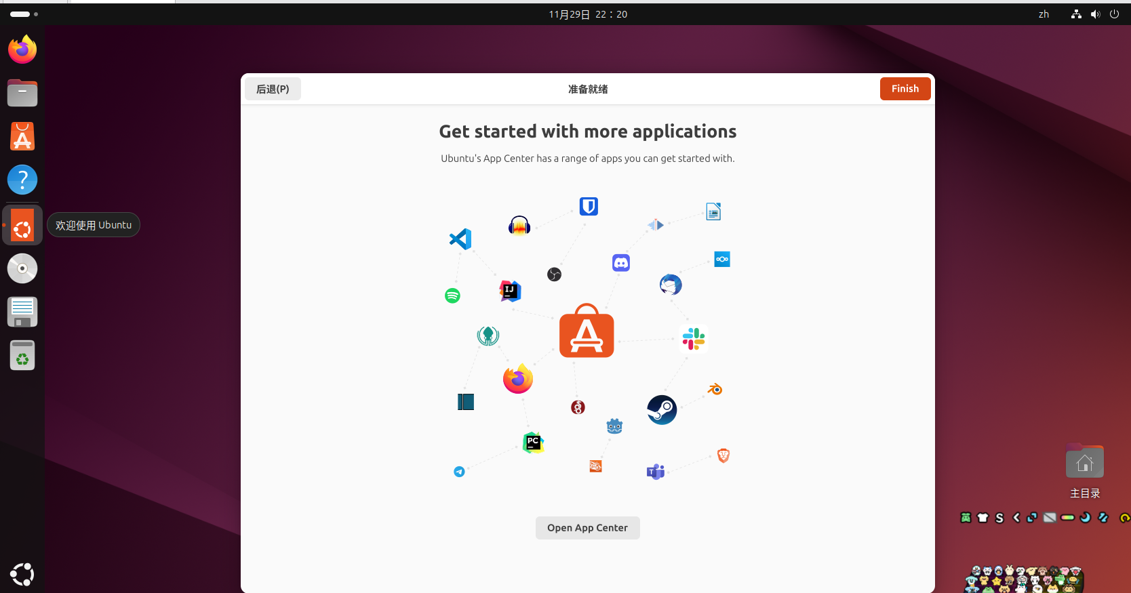Viewport: 1131px width, 593px height.
Task: Open App Center via the bottom button
Action: (x=588, y=528)
